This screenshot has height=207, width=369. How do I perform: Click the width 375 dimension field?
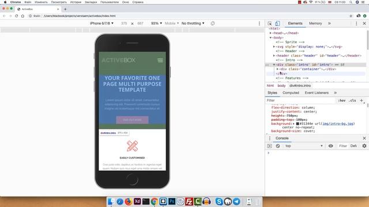[x=124, y=24]
